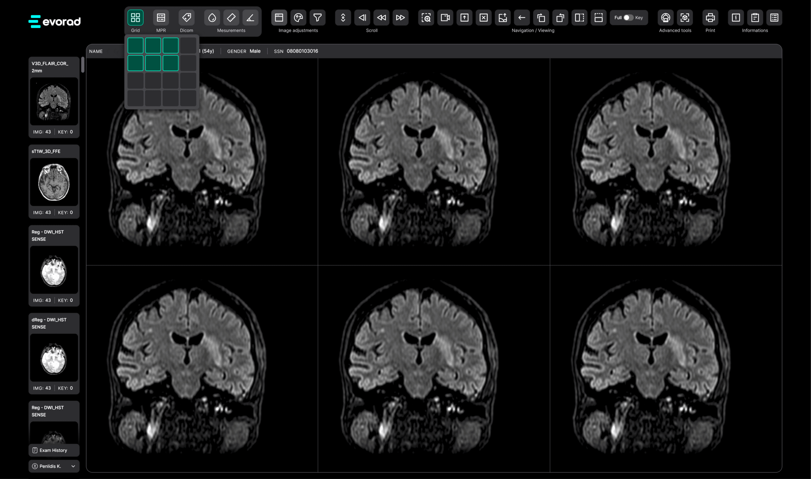The height and width of the screenshot is (479, 811).
Task: Open the MPR view tool
Action: [x=161, y=17]
